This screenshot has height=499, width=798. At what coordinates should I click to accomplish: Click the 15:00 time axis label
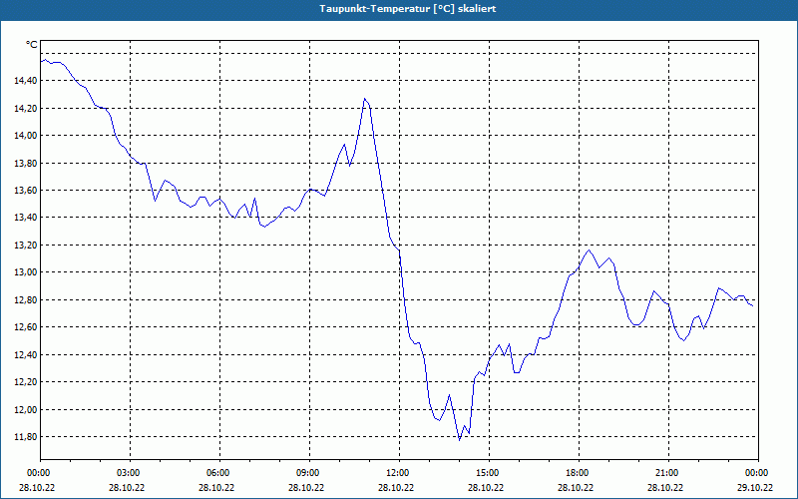tap(489, 473)
